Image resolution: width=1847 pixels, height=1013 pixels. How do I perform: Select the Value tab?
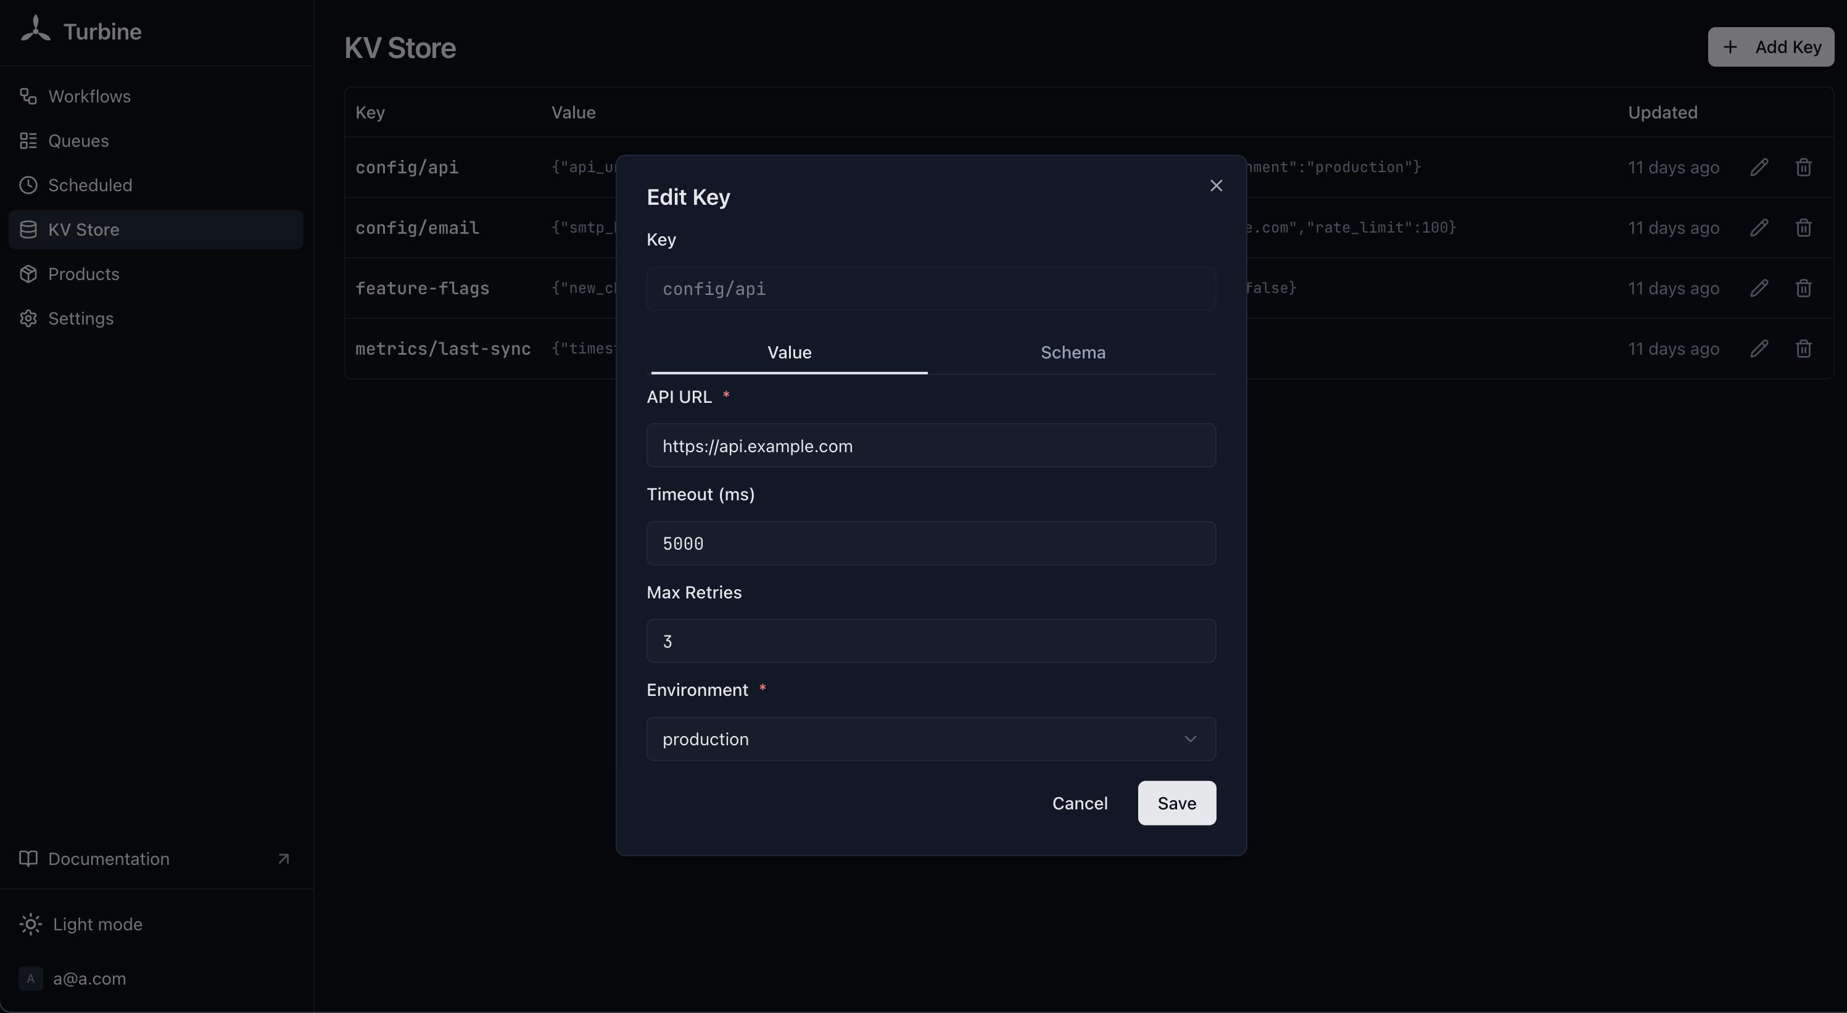pyautogui.click(x=788, y=353)
